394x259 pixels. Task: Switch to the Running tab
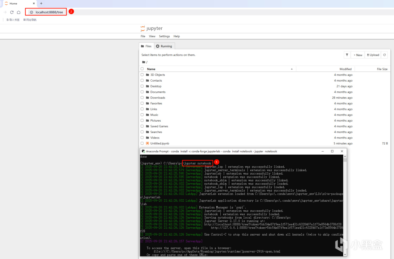point(164,46)
